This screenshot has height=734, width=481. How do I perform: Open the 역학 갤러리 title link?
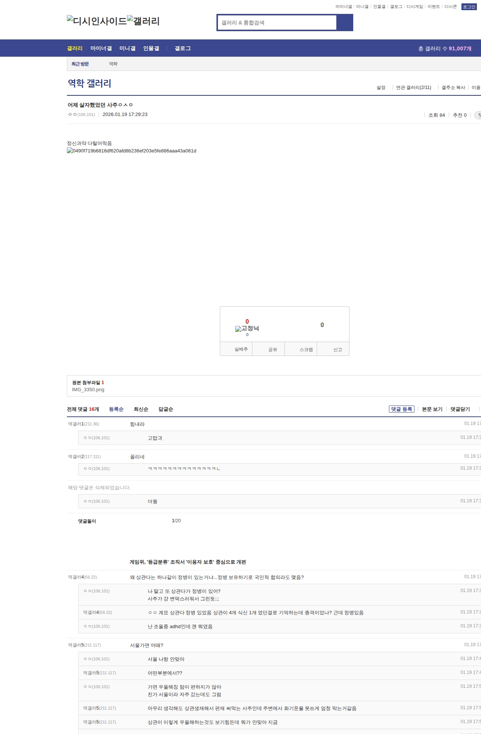pyautogui.click(x=89, y=83)
